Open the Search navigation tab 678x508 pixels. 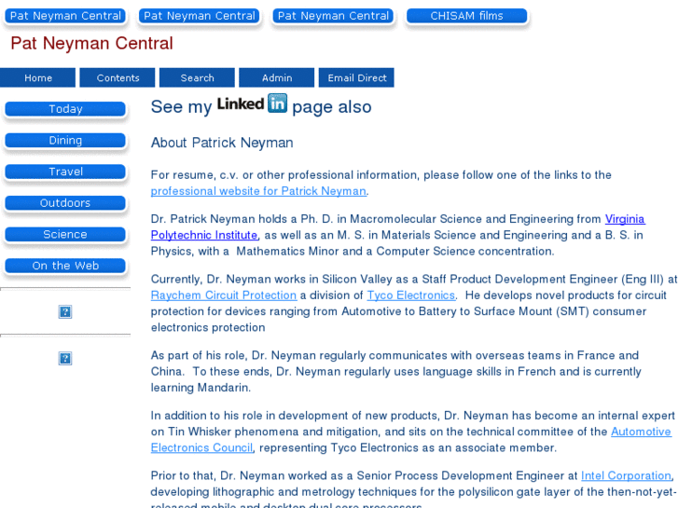pyautogui.click(x=197, y=77)
